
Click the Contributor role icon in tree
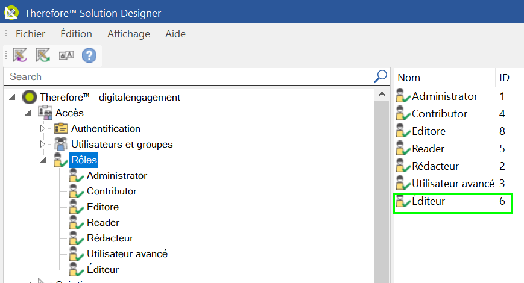(76, 191)
